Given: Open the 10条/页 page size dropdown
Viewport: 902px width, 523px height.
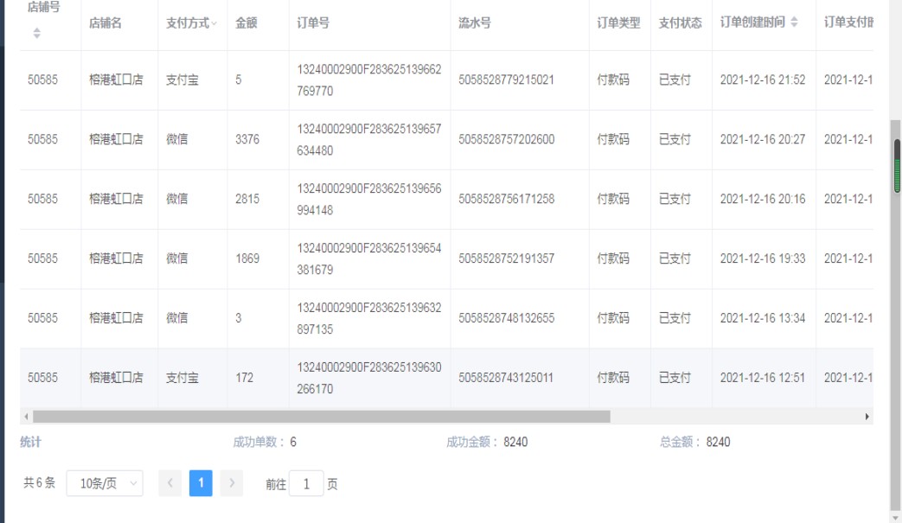Looking at the screenshot, I should tap(105, 484).
